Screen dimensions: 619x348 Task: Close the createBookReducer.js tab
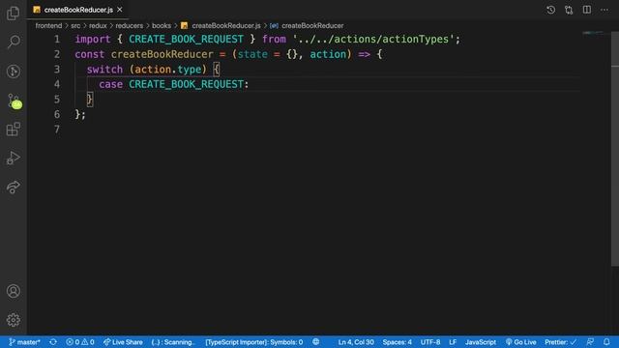tap(120, 10)
